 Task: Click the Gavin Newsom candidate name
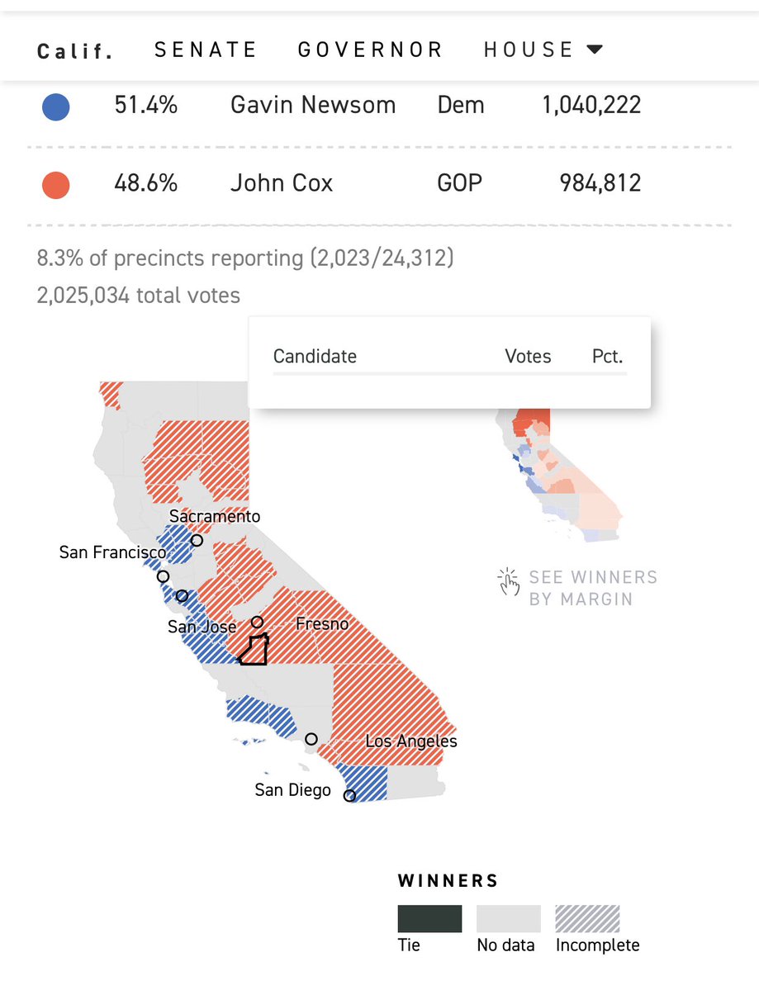(x=313, y=105)
